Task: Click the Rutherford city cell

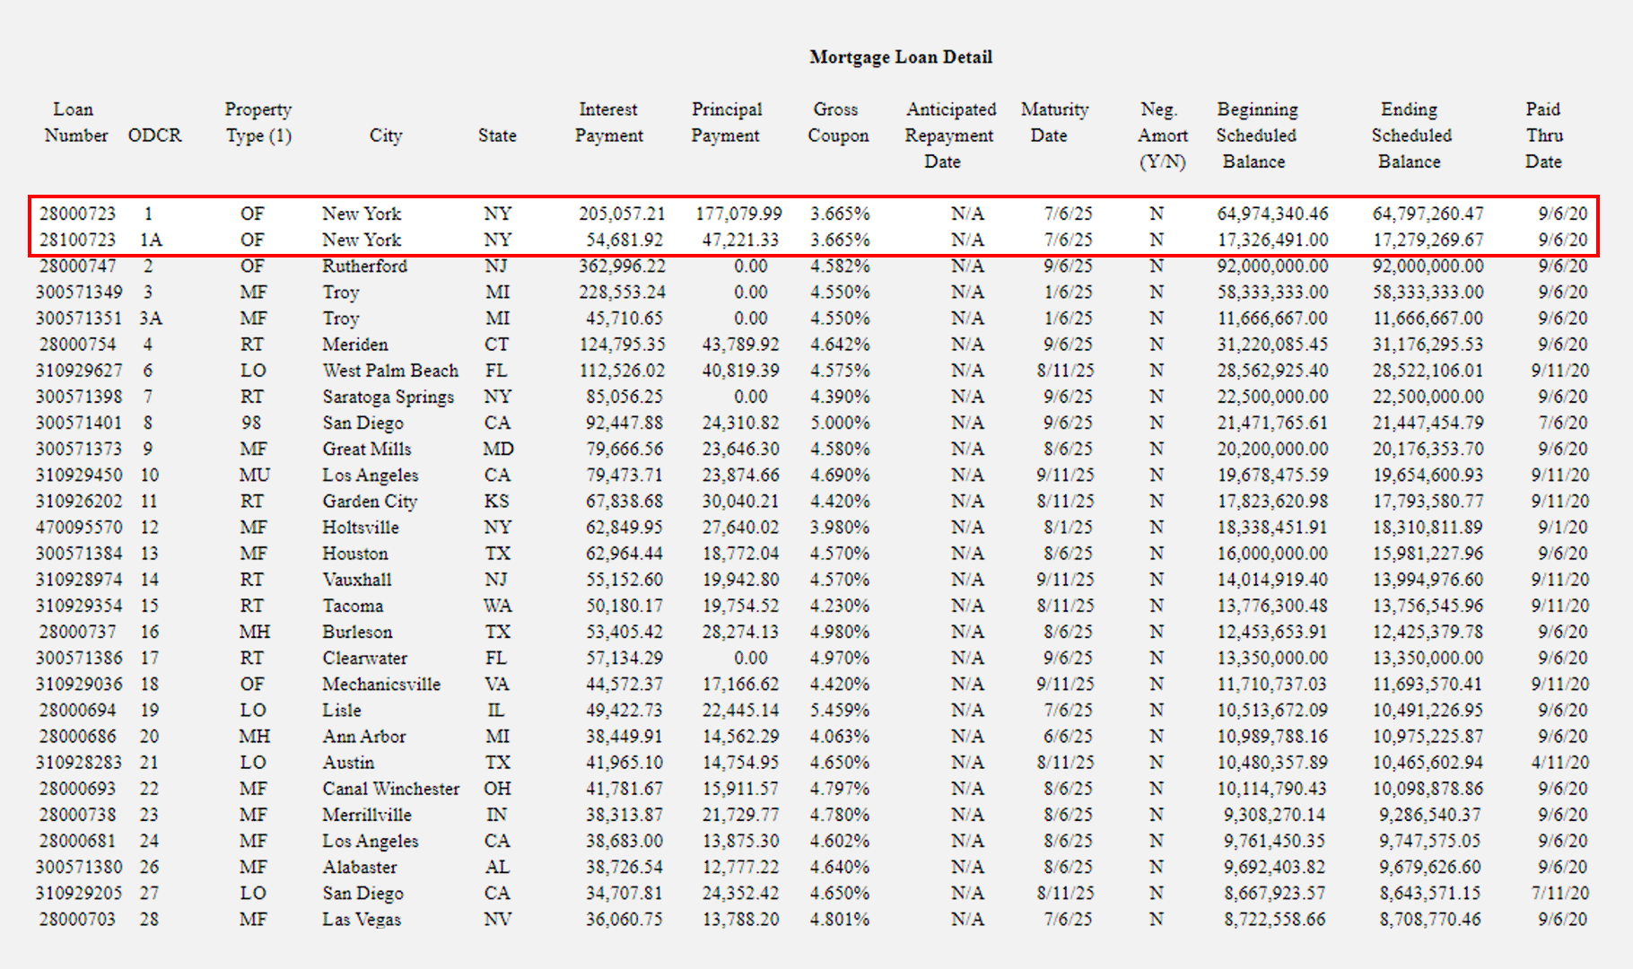Action: (x=364, y=266)
